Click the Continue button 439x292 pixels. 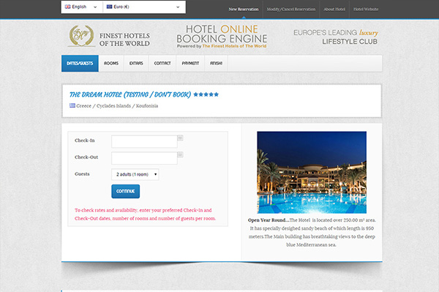[x=125, y=191]
